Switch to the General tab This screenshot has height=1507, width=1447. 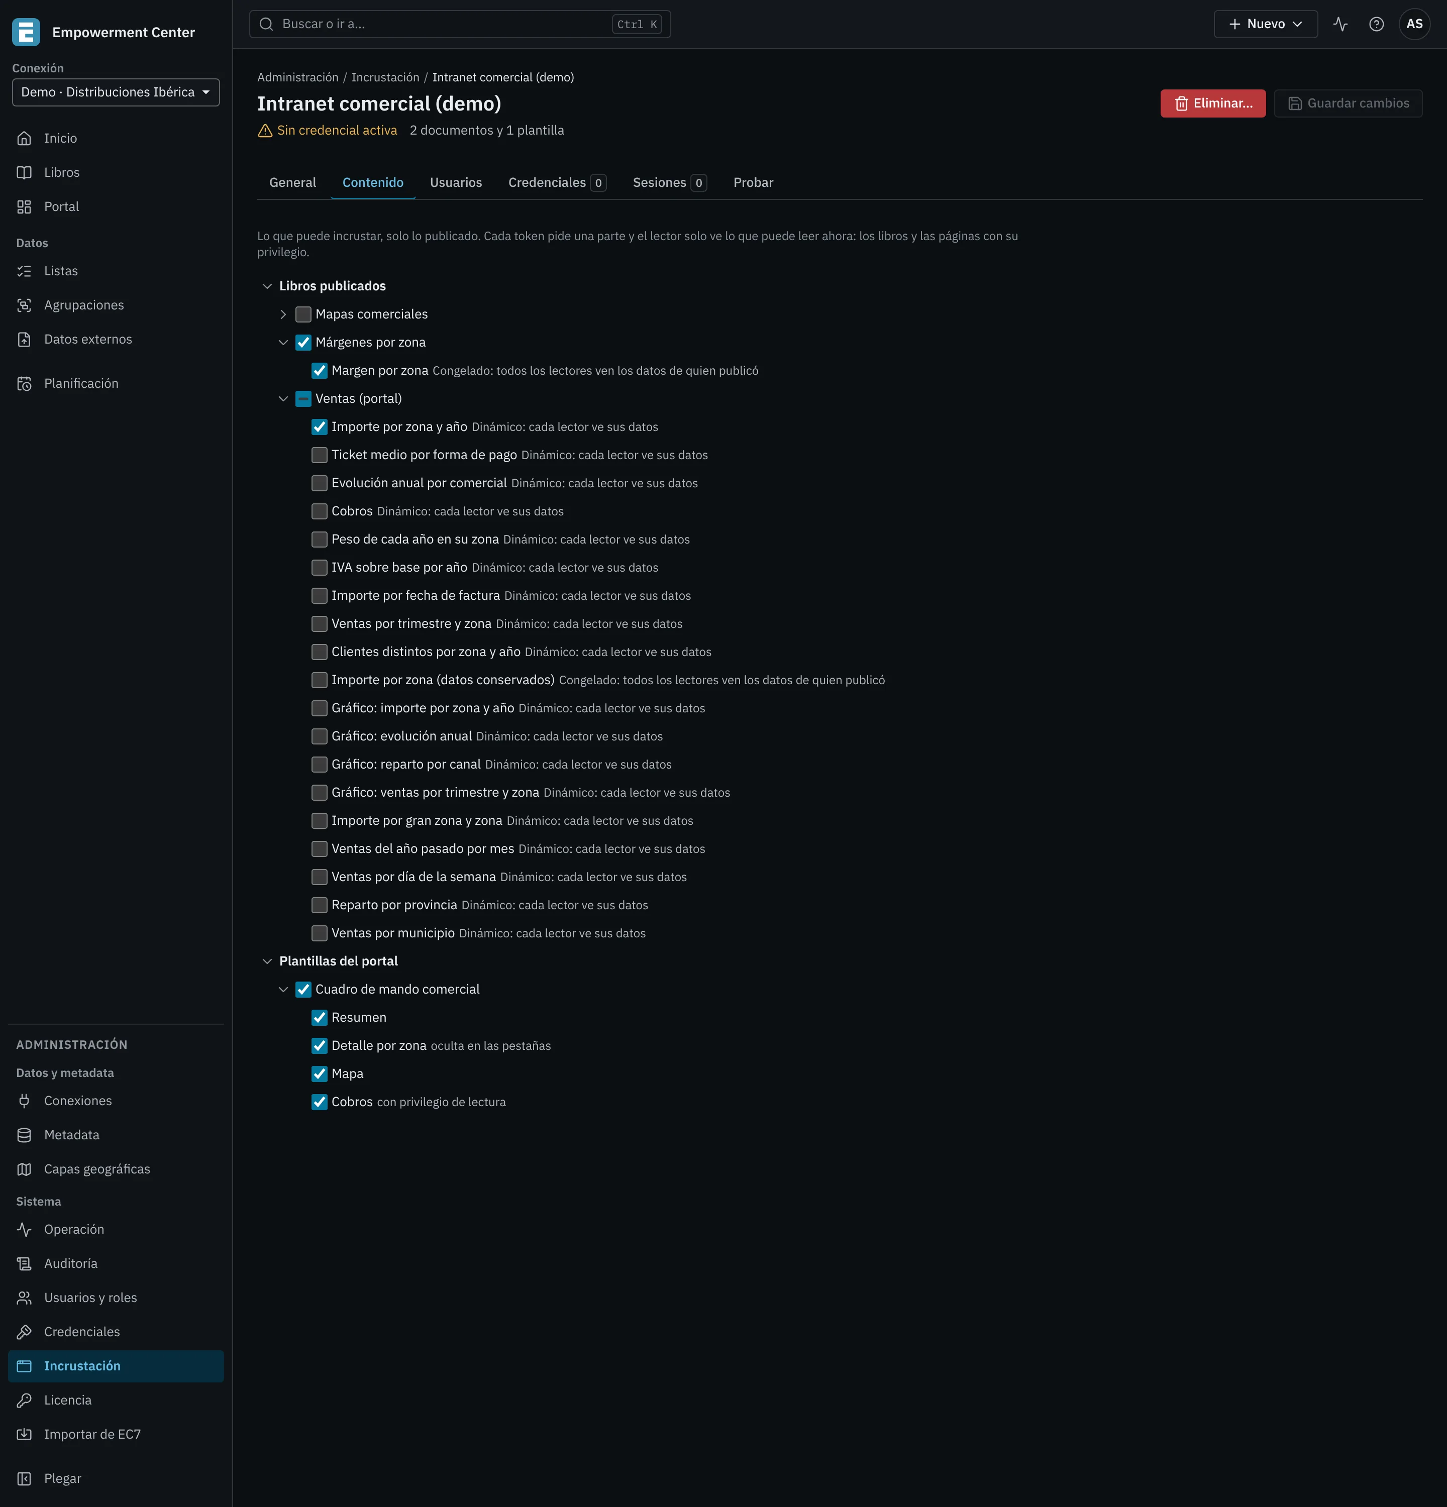[293, 183]
